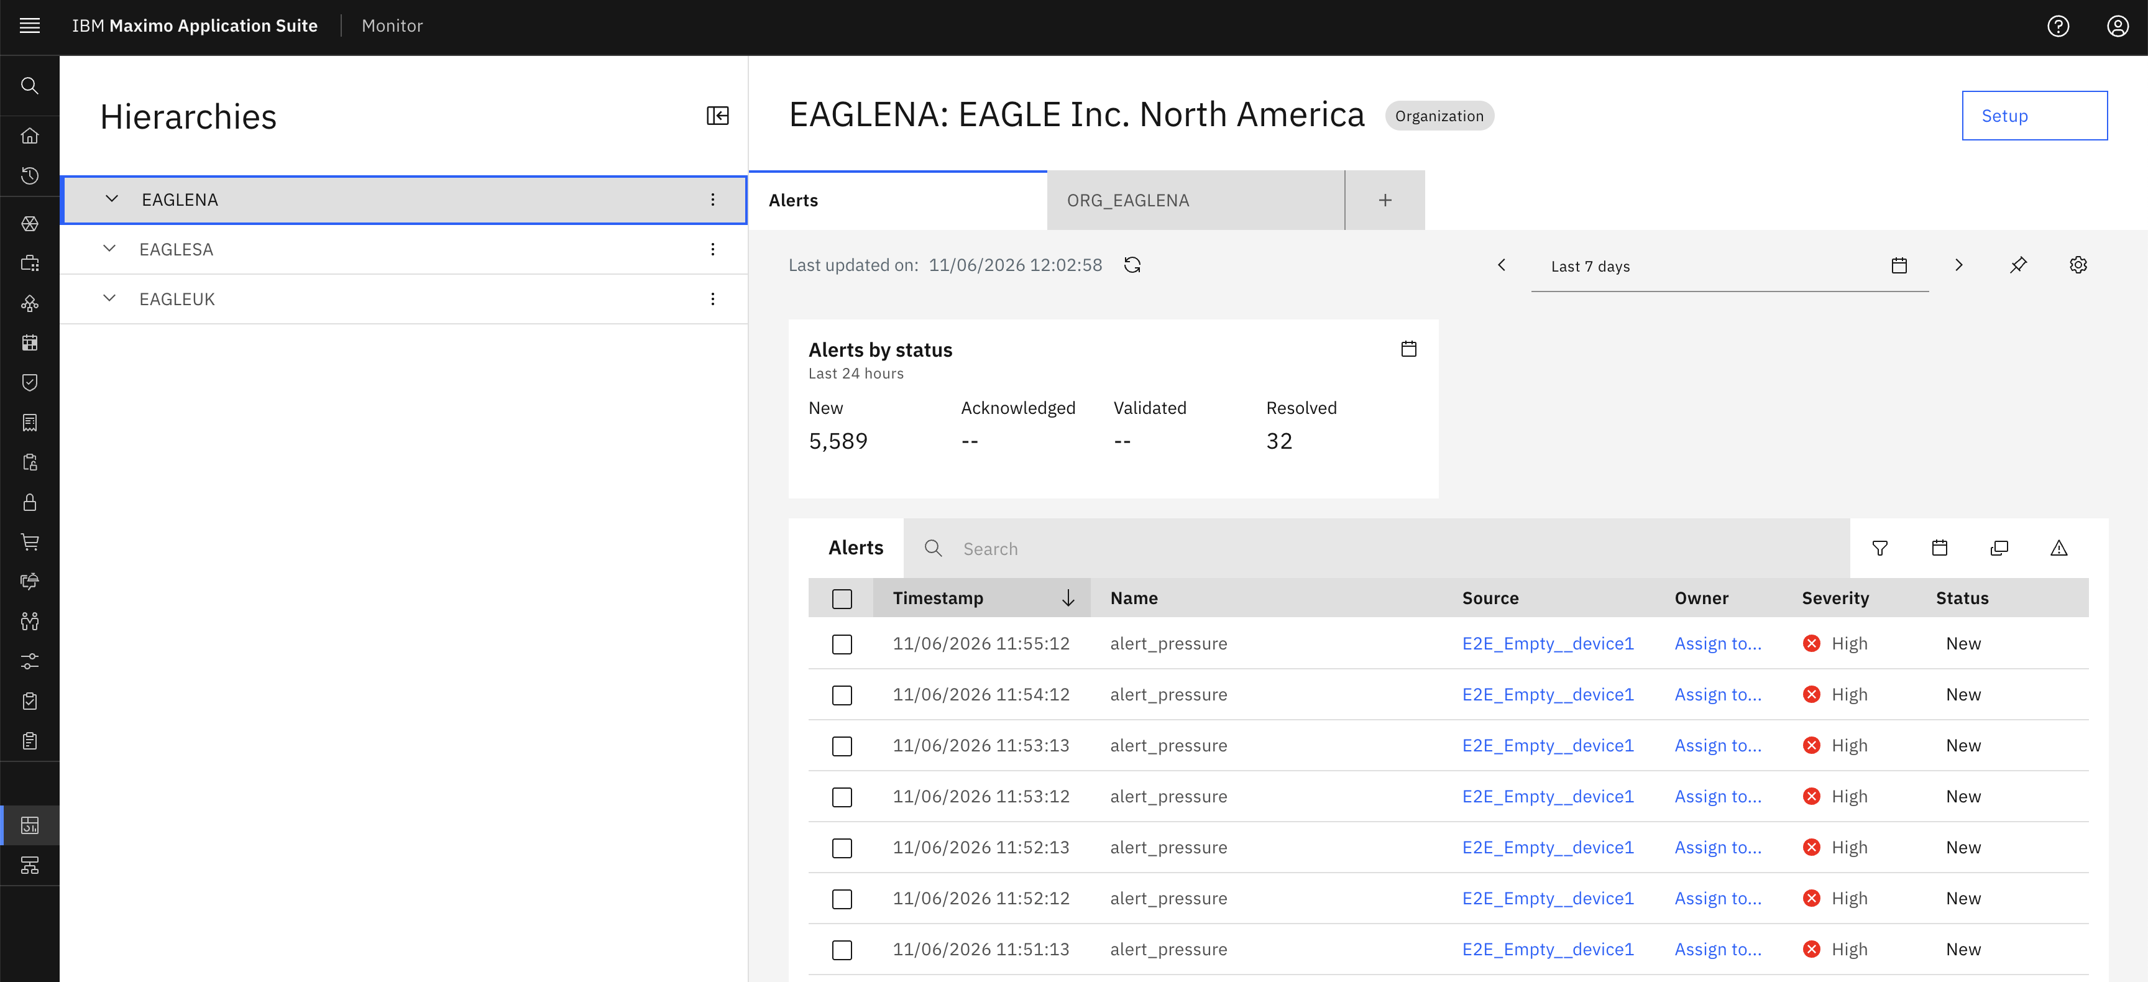Click the alerts Search field
Viewport: 2148px width, 982px height.
pyautogui.click(x=1376, y=549)
